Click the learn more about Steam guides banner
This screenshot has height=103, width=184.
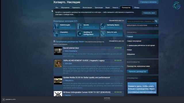pos(142,88)
